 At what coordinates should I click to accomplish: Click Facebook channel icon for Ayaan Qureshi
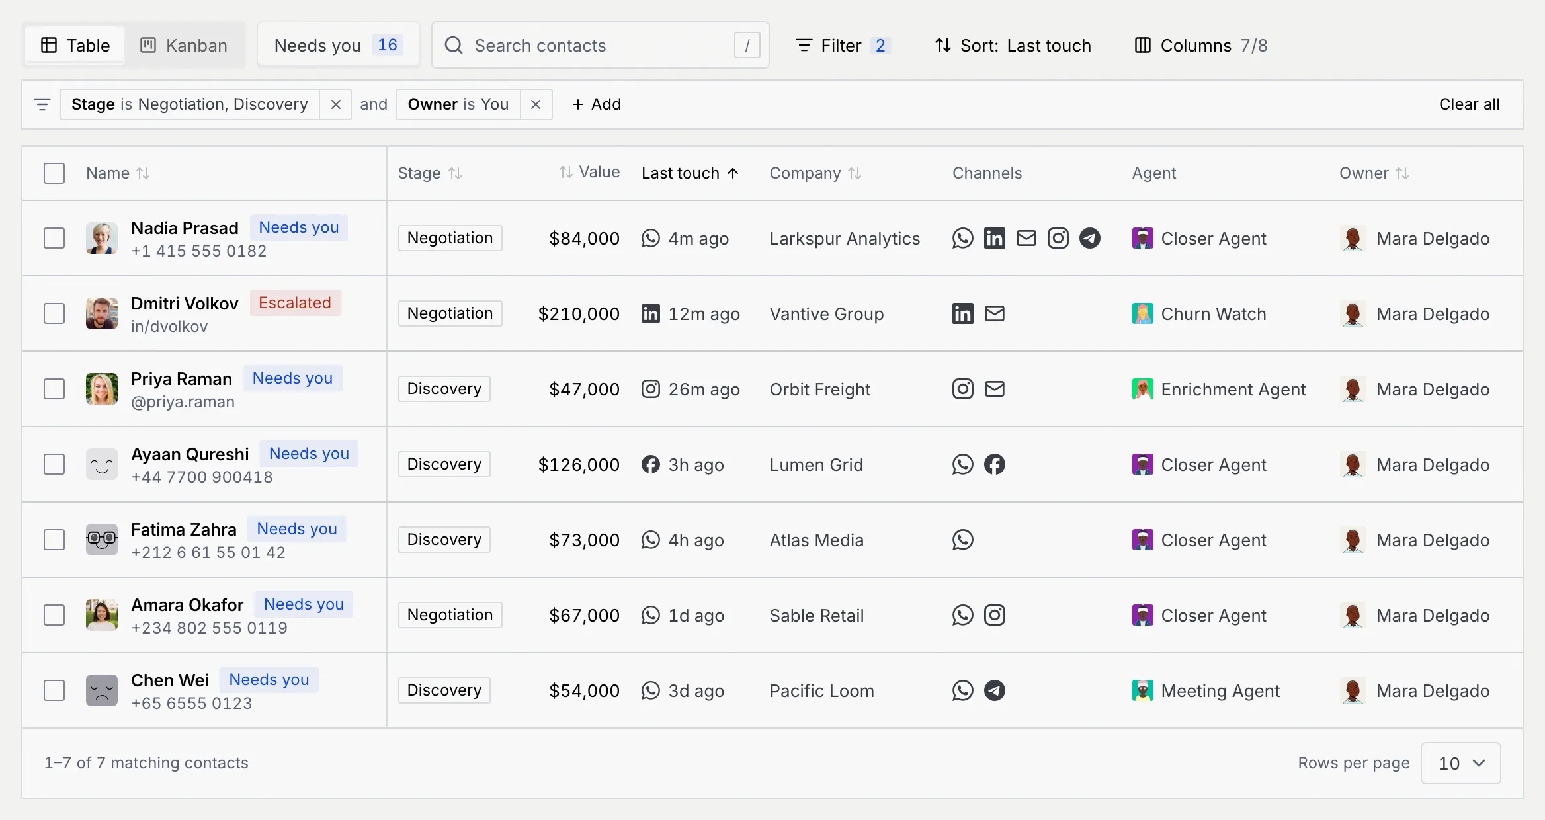[994, 464]
